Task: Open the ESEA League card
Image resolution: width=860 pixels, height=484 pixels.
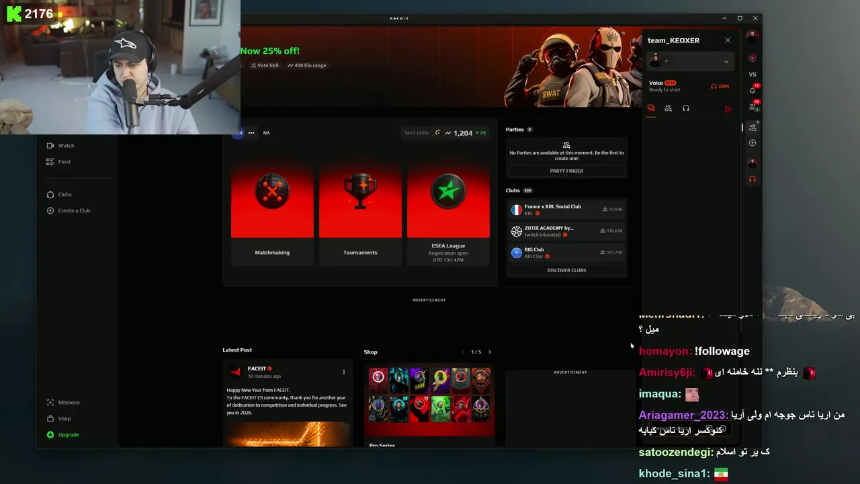Action: click(448, 214)
